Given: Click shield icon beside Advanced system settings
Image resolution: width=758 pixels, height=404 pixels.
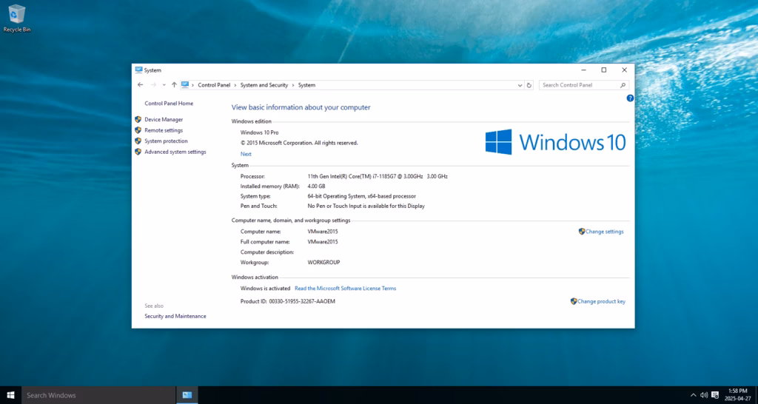Looking at the screenshot, I should click(138, 152).
